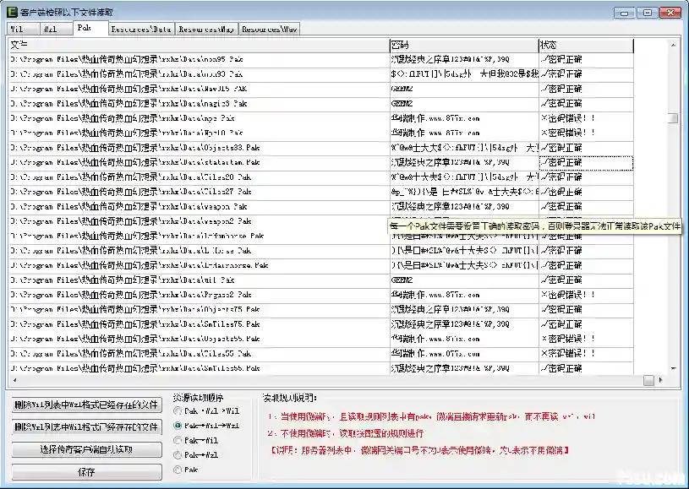Image resolution: width=689 pixels, height=489 pixels.
Task: Click the 密码错误 status of Prguse2.Pak row
Action: [586, 295]
